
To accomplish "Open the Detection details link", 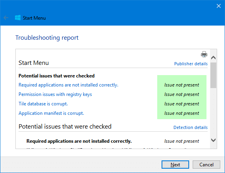I will tap(190, 127).
